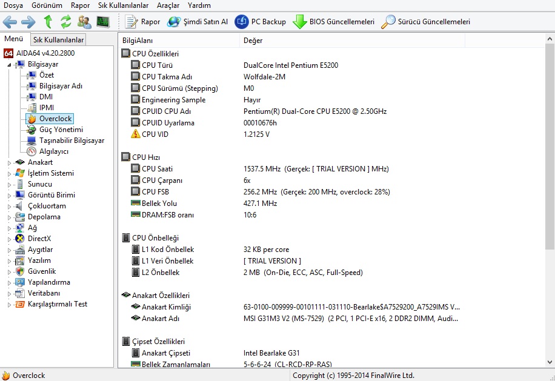Open Sürücü Güncellemeleri from toolbar

click(425, 22)
